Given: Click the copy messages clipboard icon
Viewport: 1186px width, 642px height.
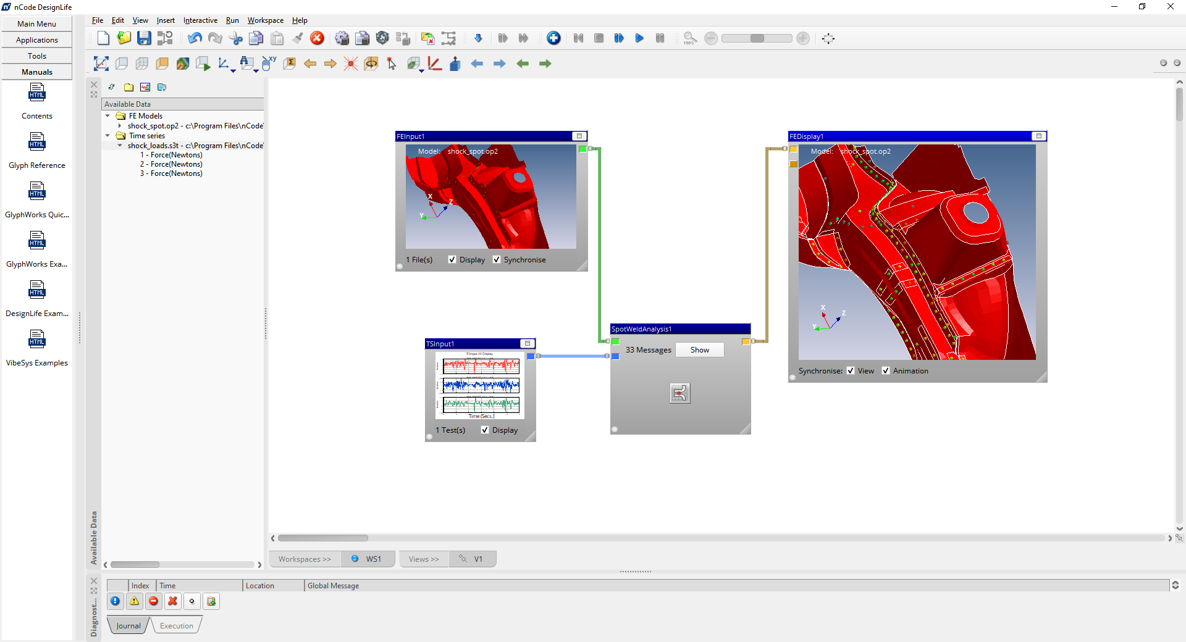Looking at the screenshot, I should coord(211,601).
